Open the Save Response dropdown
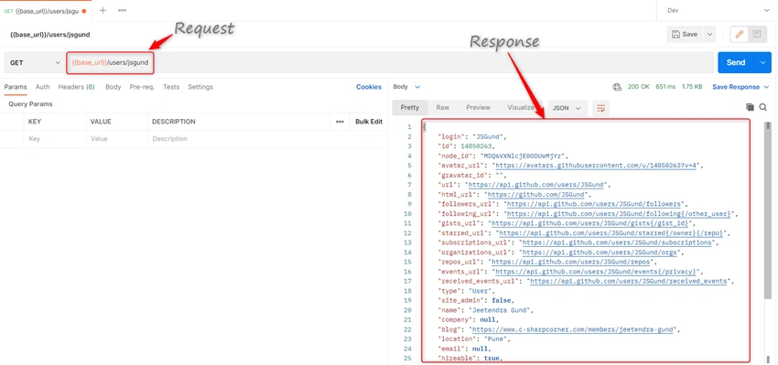Viewport: 778px width, 365px height. point(740,87)
